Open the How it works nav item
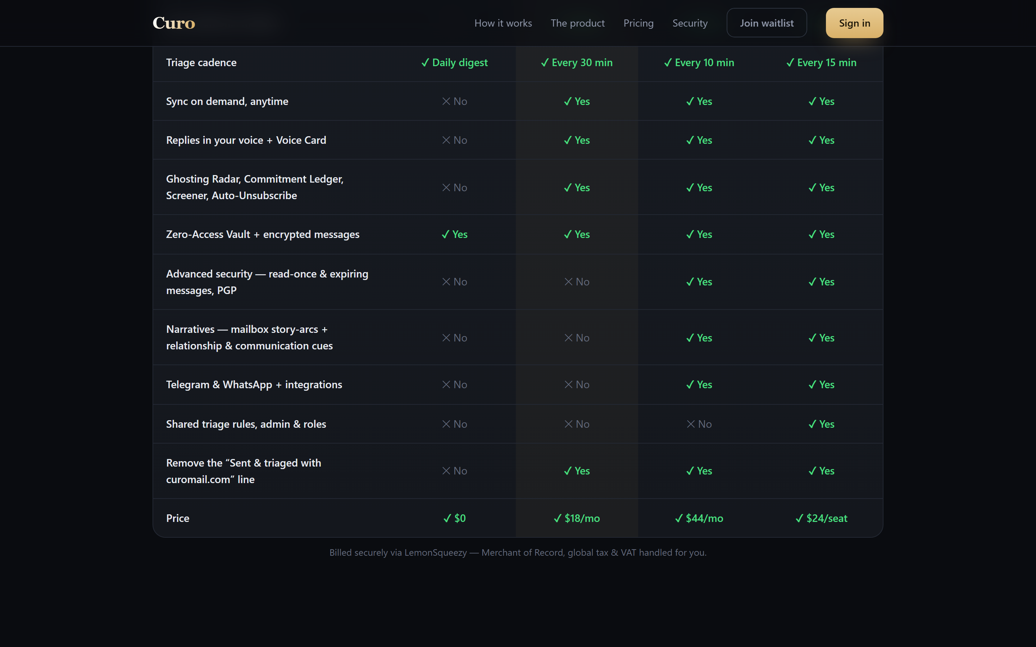This screenshot has width=1036, height=647. 503,23
